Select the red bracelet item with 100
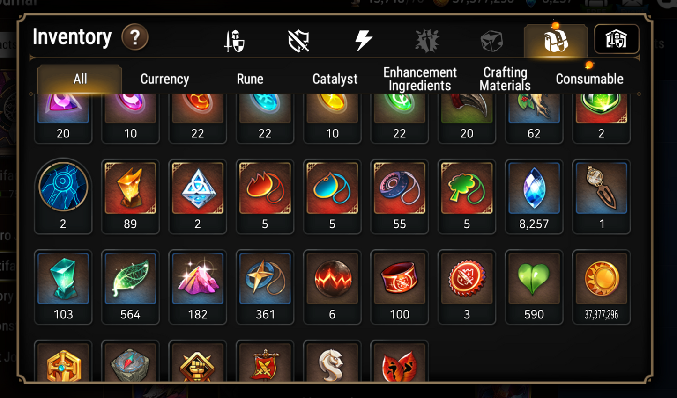The width and height of the screenshot is (677, 398). tap(400, 287)
